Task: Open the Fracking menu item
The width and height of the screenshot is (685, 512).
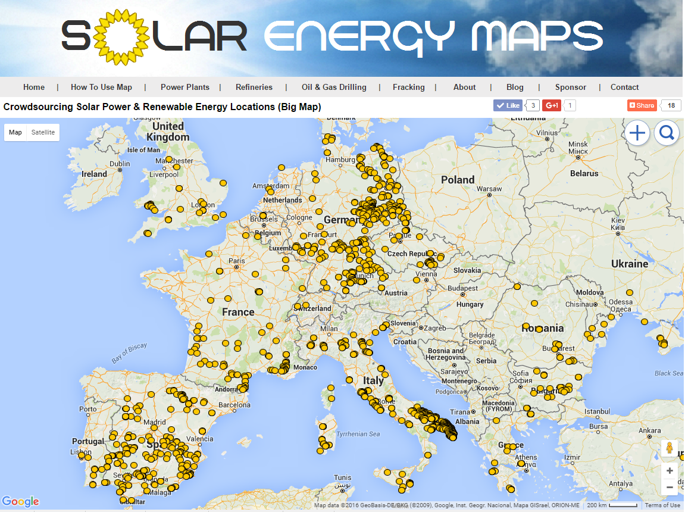Action: [x=408, y=87]
